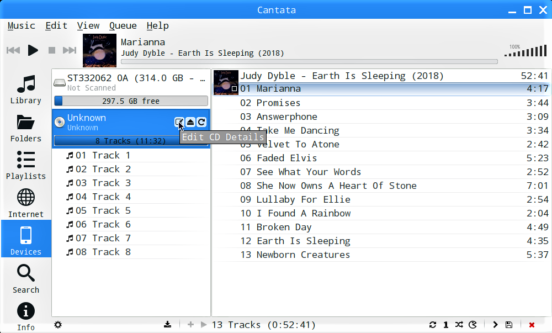Clear the play queue with the red X
This screenshot has height=333, width=552.
tap(532, 325)
